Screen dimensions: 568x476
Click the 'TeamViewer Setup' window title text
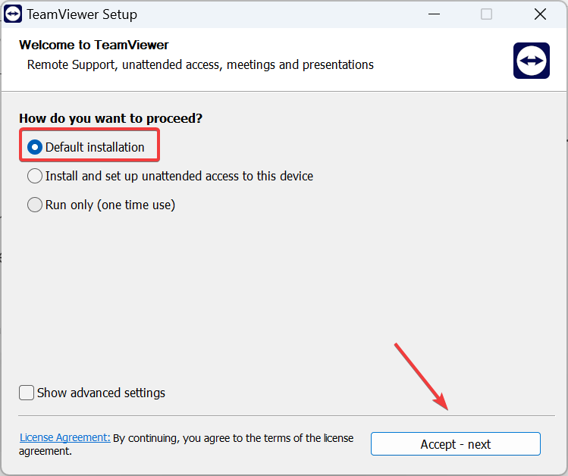pos(82,14)
